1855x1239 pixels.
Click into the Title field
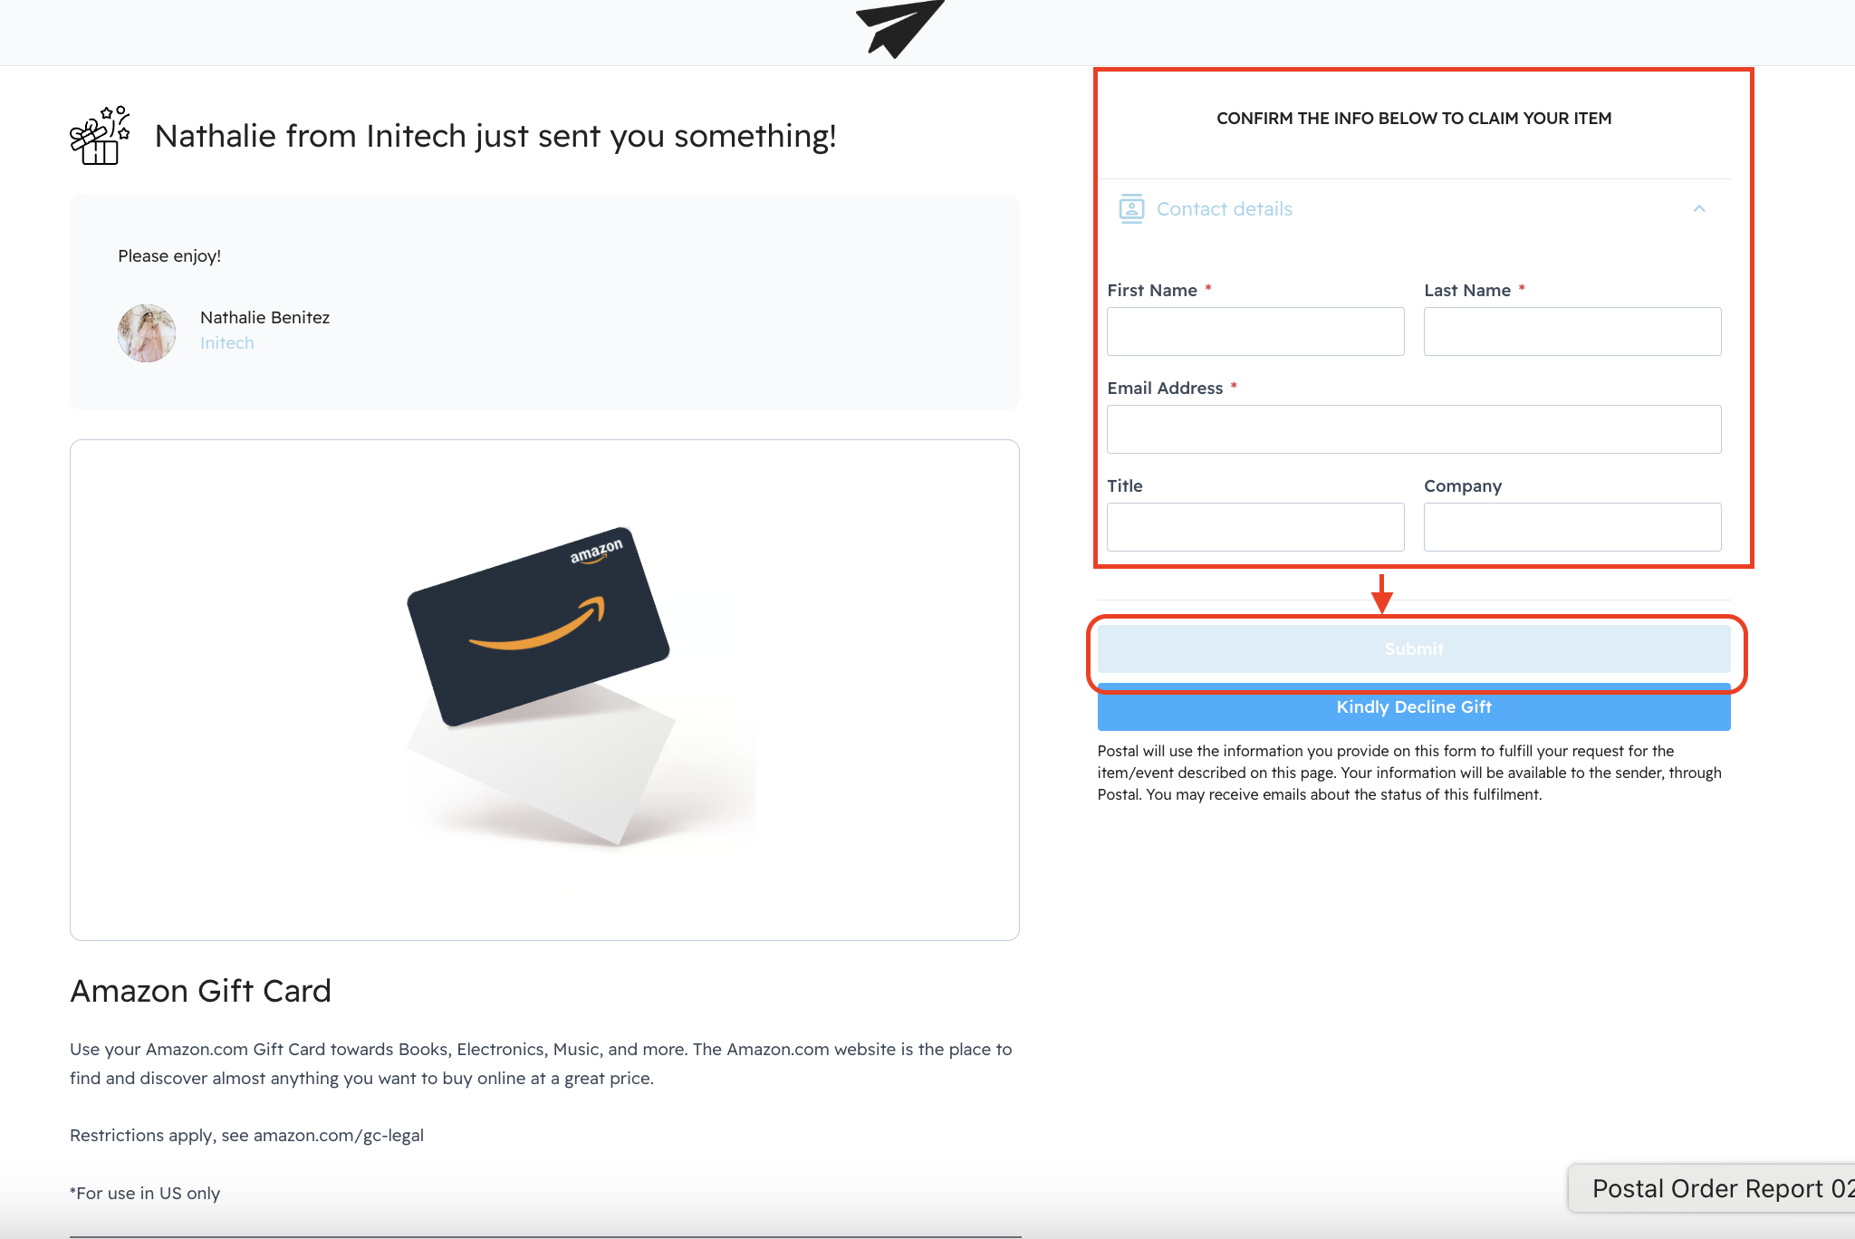[1255, 527]
